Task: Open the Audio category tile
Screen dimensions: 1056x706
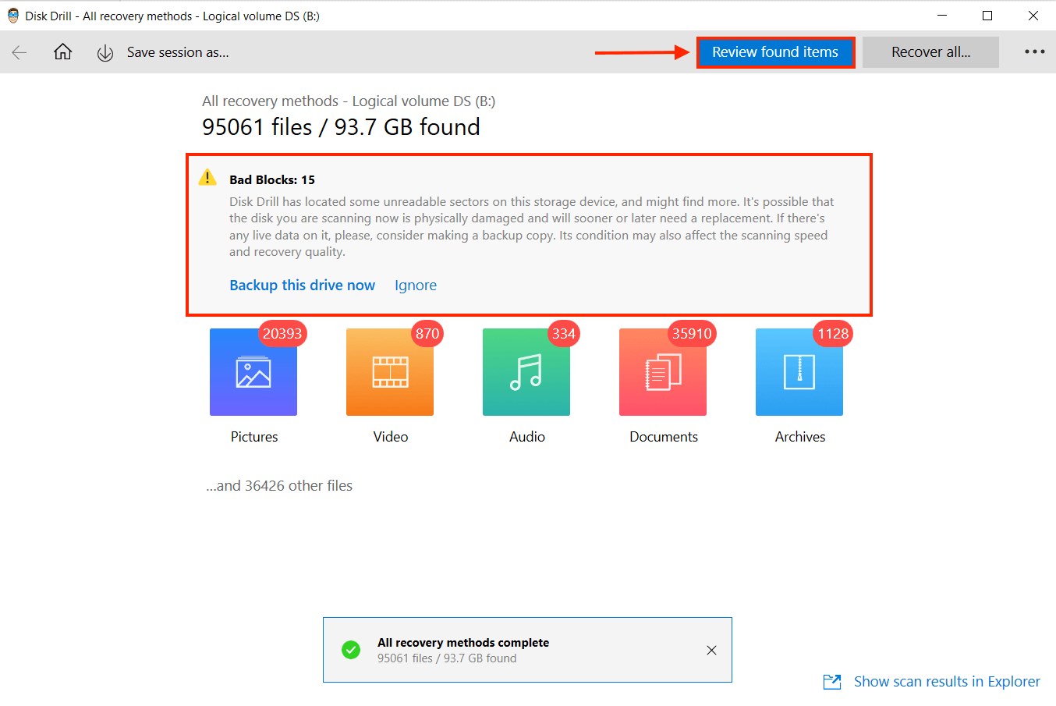Action: click(526, 372)
